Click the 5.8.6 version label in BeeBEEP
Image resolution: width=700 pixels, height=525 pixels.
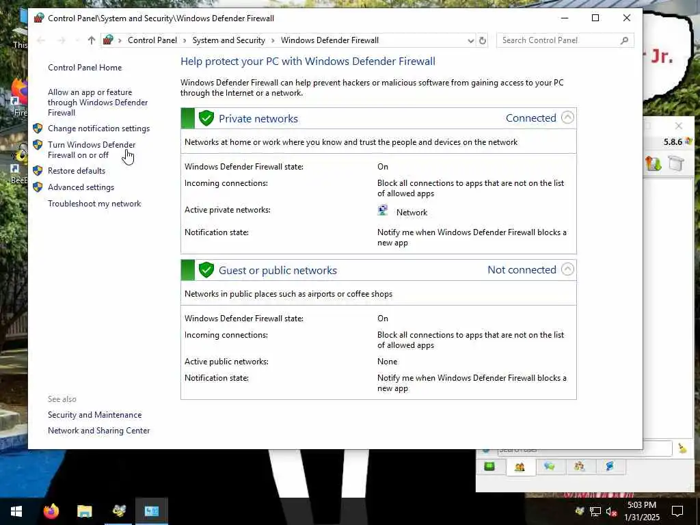(673, 142)
